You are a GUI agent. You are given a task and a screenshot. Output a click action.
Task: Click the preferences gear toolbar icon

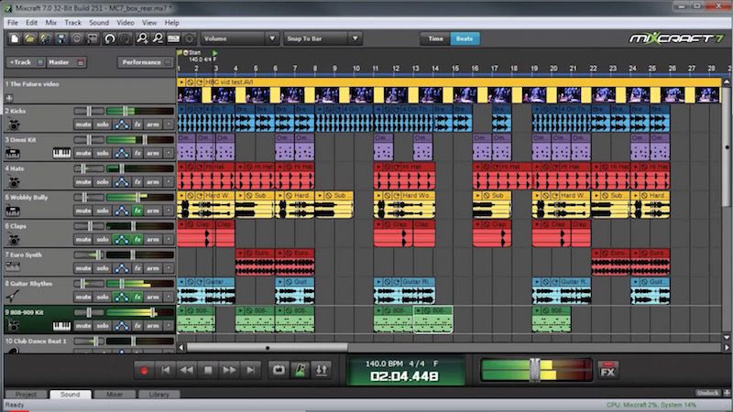pyautogui.click(x=190, y=38)
